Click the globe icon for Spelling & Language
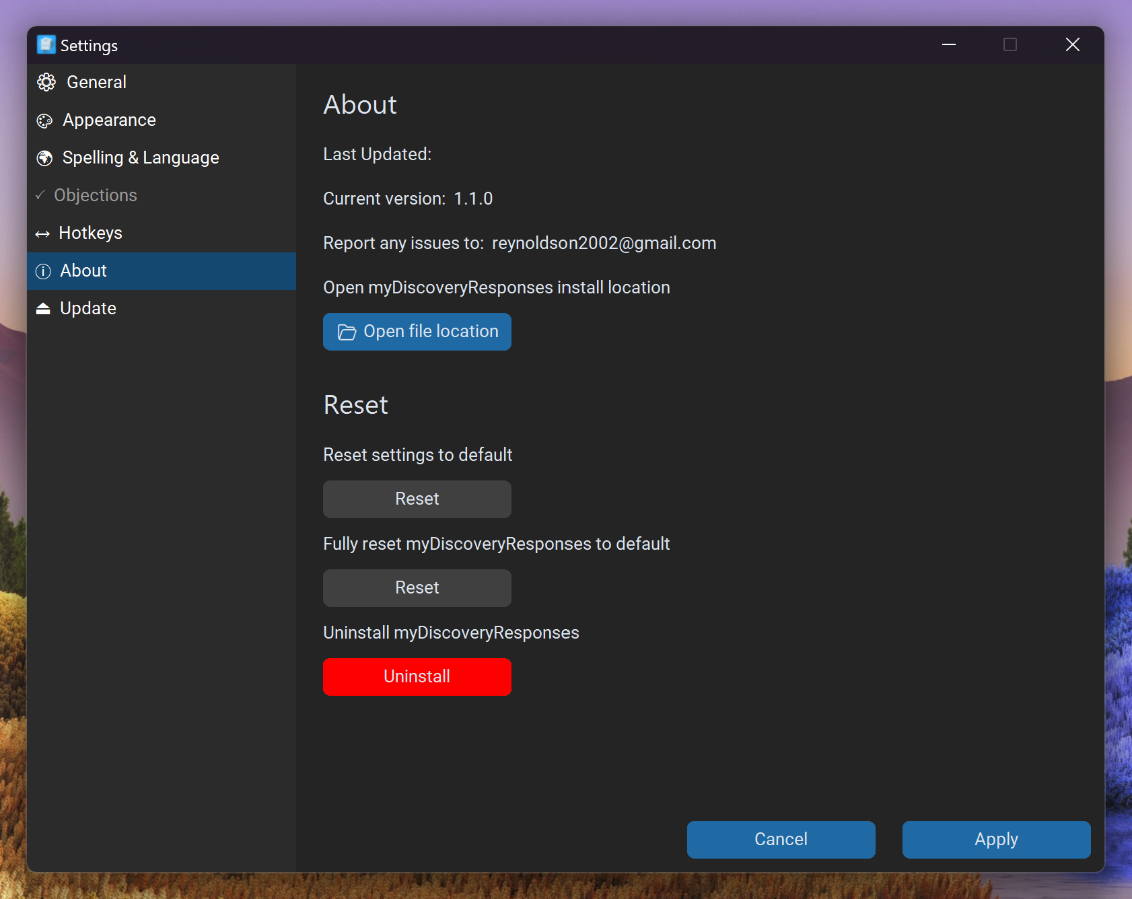1132x899 pixels. [x=44, y=158]
